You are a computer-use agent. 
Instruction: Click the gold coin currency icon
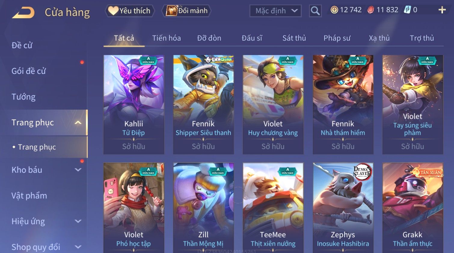[x=334, y=10]
